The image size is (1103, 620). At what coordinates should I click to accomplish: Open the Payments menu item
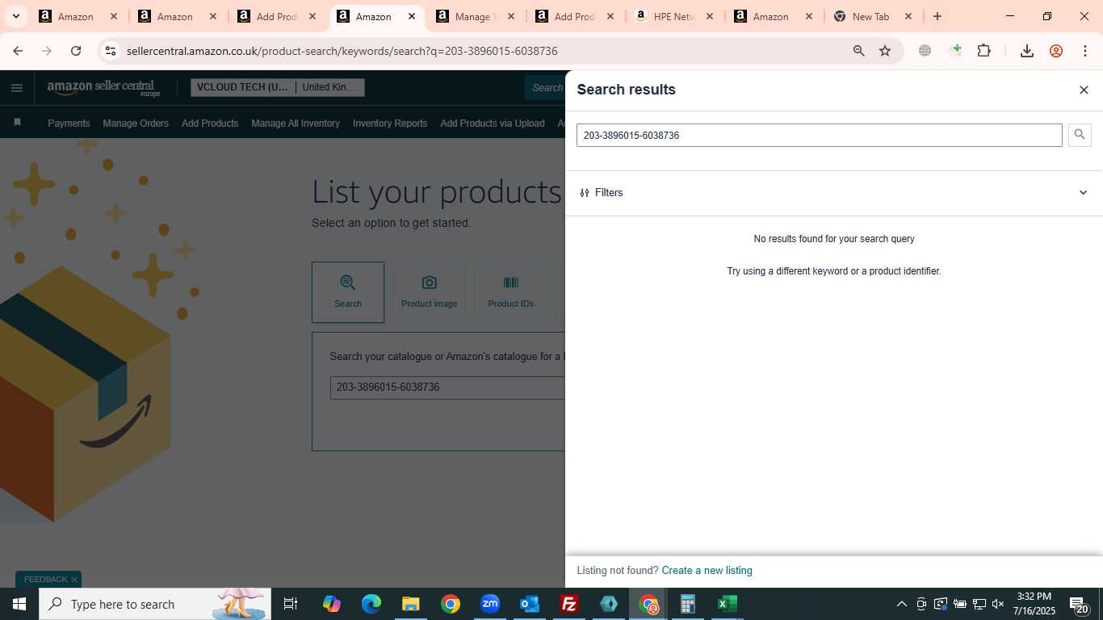[69, 124]
